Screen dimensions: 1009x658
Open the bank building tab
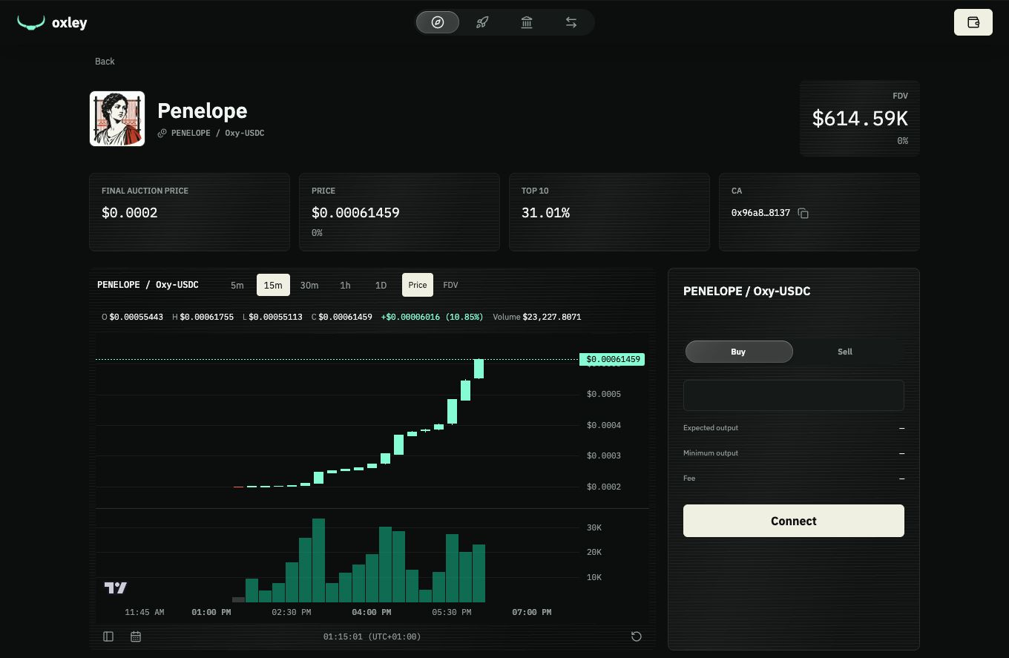[527, 22]
